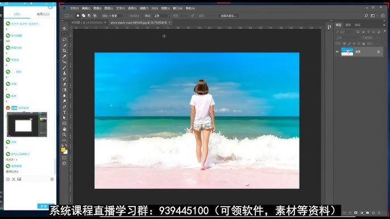
Task: Select the Eyedropper tool
Action: coord(64,56)
